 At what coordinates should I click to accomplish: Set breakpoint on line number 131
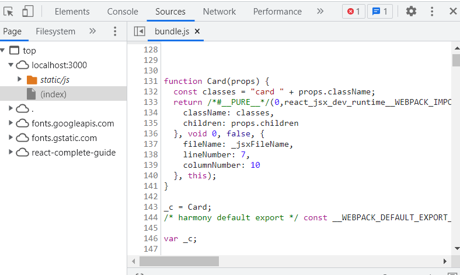(x=151, y=81)
